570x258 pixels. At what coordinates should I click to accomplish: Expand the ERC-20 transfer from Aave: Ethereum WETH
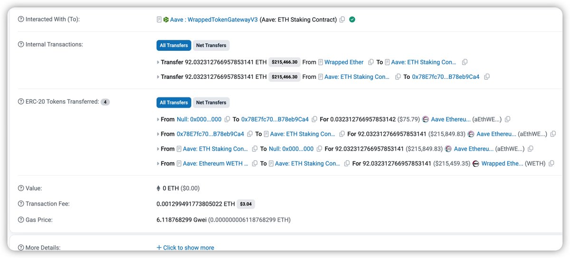tap(158, 163)
